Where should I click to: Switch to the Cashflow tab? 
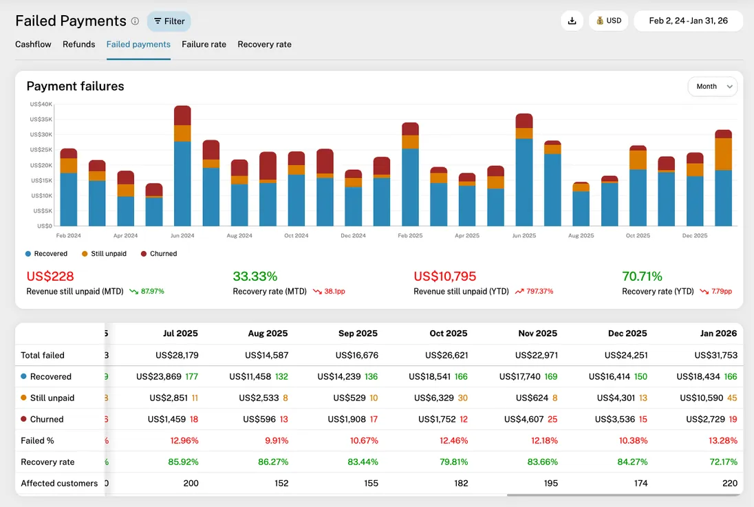coord(32,44)
